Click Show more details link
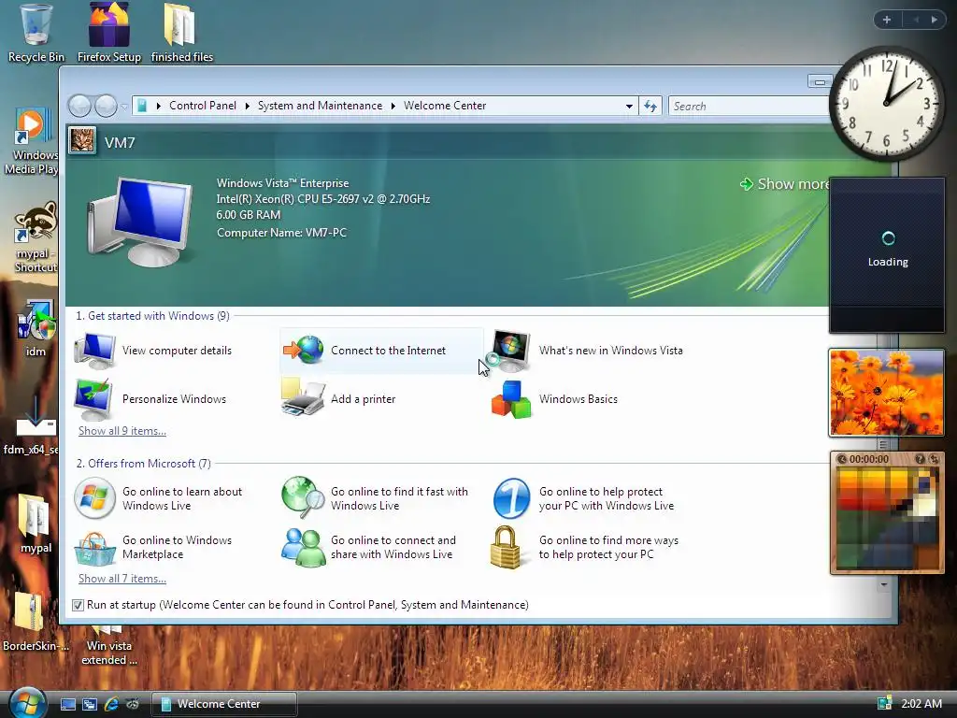Image resolution: width=957 pixels, height=718 pixels. [x=785, y=184]
